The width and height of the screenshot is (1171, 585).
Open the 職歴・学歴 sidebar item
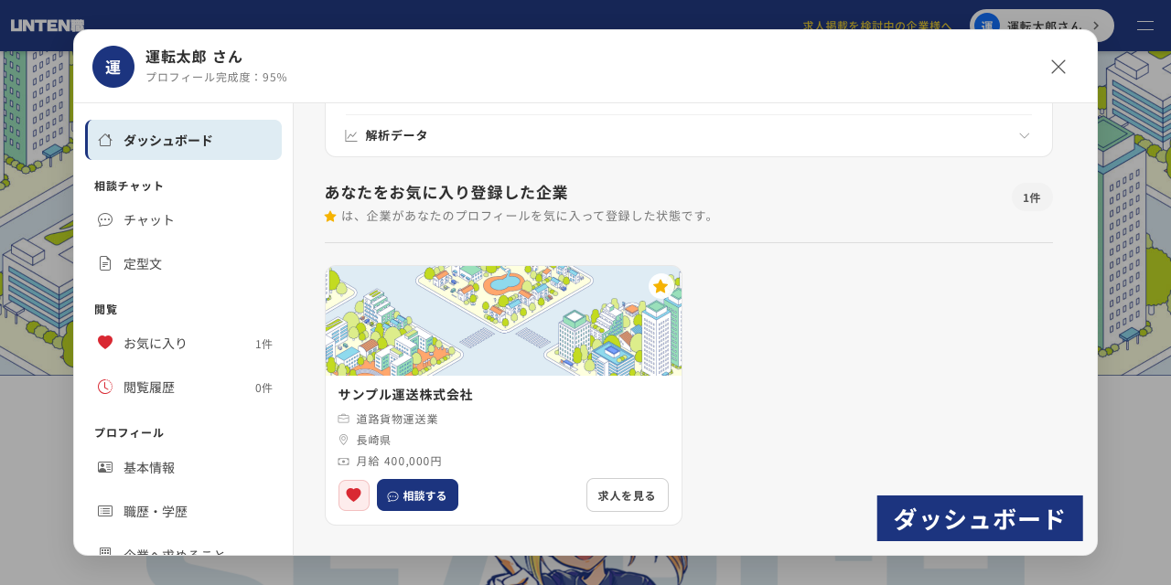coord(183,511)
